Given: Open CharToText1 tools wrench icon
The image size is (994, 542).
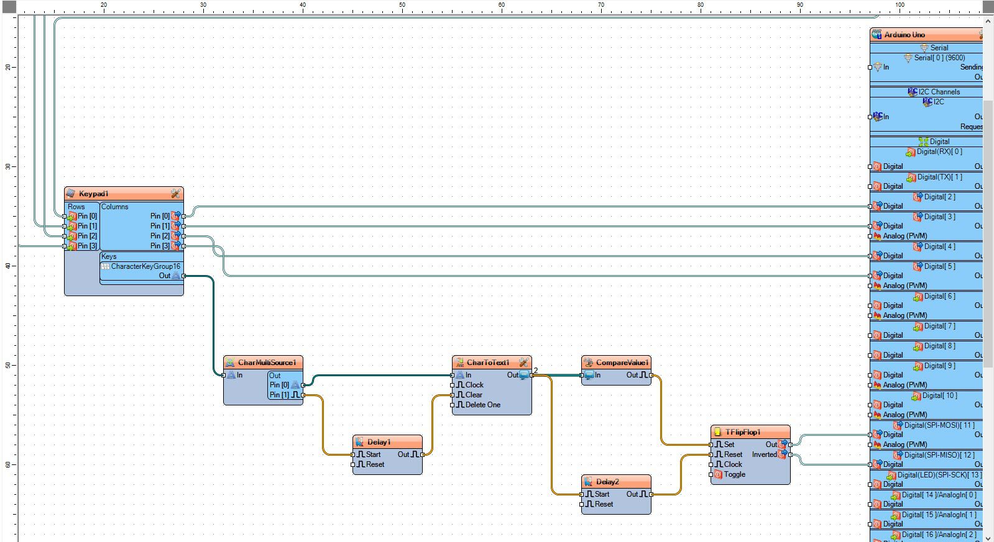Looking at the screenshot, I should pyautogui.click(x=524, y=363).
